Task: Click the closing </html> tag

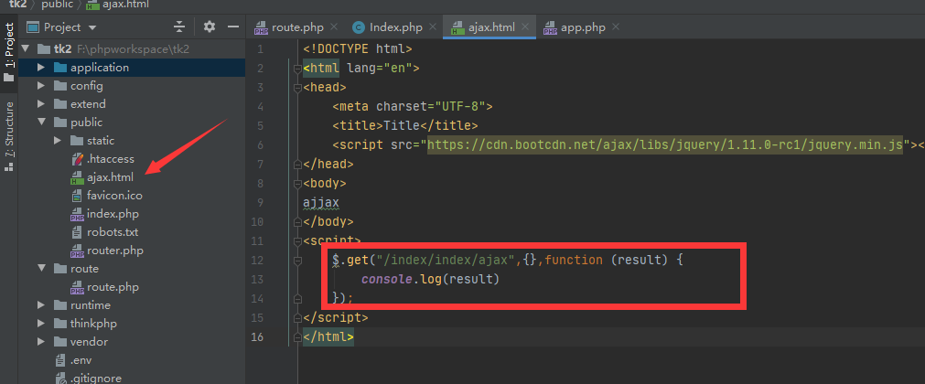Action: (328, 336)
